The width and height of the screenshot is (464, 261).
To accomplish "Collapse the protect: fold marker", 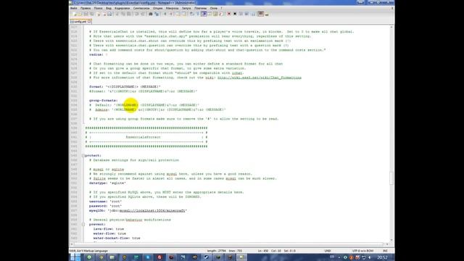I will [83, 155].
